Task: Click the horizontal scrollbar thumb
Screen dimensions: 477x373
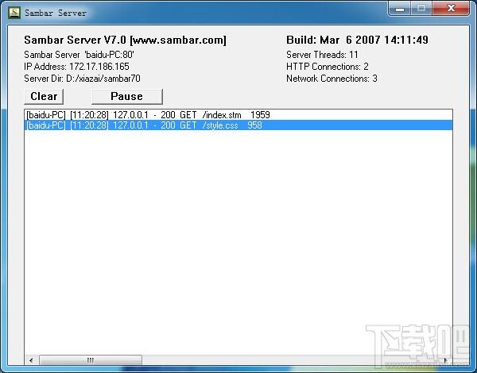Action: [x=91, y=360]
